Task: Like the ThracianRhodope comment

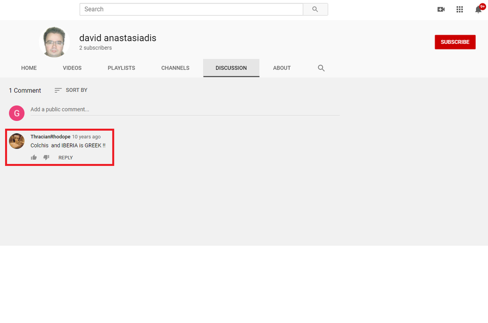Action: click(34, 157)
